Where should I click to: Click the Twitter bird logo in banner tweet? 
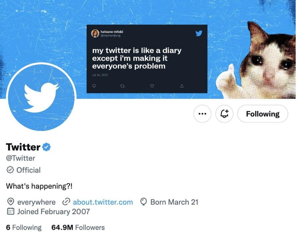pos(199,33)
